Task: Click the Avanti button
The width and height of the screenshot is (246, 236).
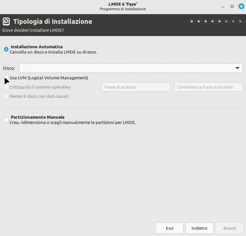Action: click(x=230, y=228)
